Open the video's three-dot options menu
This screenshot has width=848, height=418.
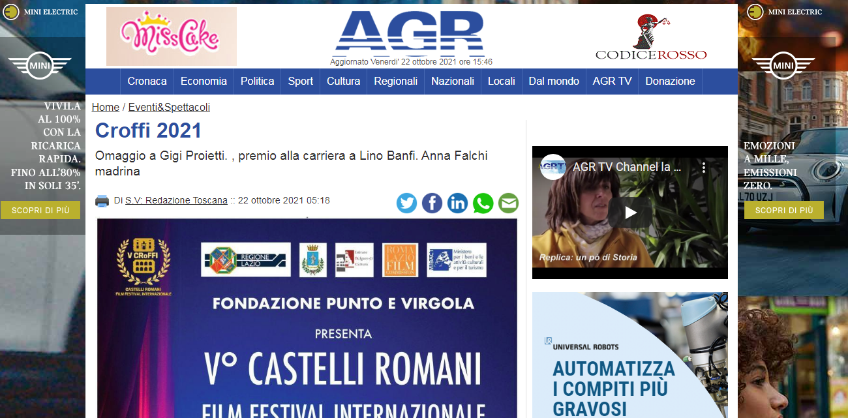704,168
